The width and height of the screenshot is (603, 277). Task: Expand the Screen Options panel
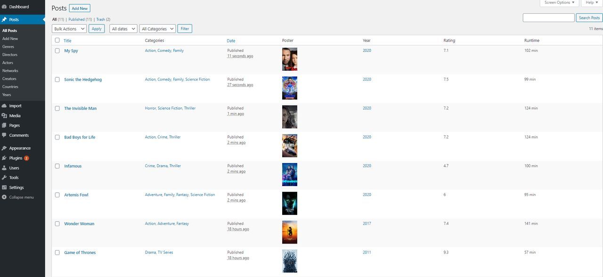[x=559, y=3]
